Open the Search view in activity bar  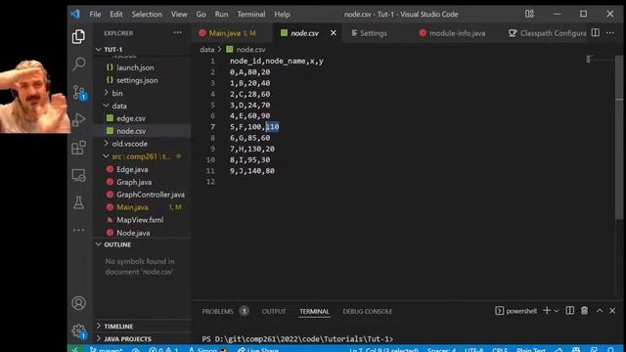[78, 63]
